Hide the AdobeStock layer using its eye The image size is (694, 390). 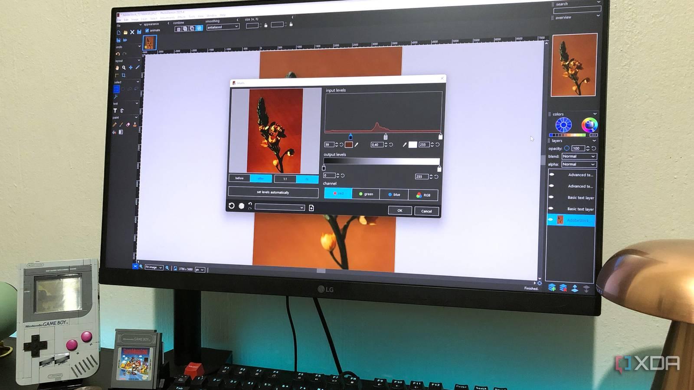pos(551,220)
